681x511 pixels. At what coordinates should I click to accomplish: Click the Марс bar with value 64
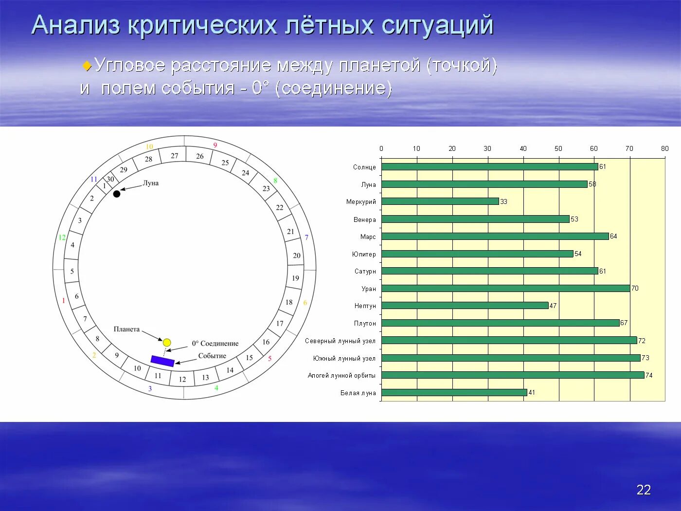point(495,237)
